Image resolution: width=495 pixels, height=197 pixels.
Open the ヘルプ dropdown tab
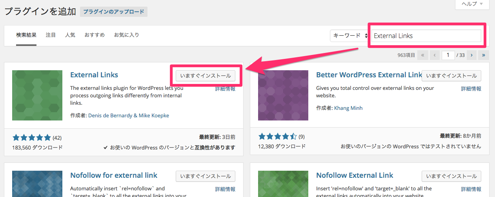[472, 4]
